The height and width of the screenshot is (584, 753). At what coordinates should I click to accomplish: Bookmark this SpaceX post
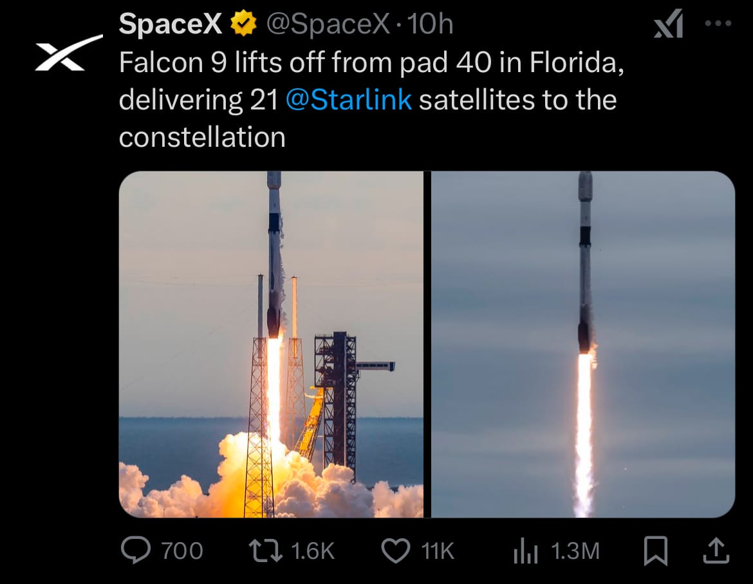point(656,551)
